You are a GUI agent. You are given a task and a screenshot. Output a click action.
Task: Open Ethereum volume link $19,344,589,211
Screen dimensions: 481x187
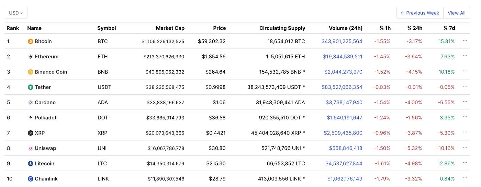pos(343,57)
